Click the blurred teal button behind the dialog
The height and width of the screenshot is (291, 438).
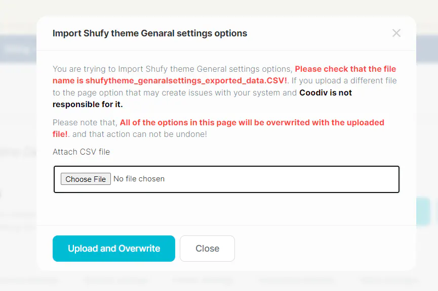[x=423, y=211]
